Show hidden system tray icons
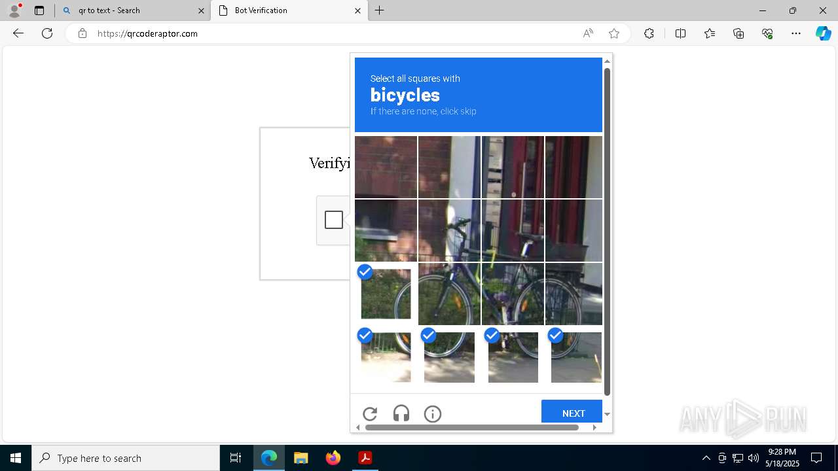 (706, 458)
